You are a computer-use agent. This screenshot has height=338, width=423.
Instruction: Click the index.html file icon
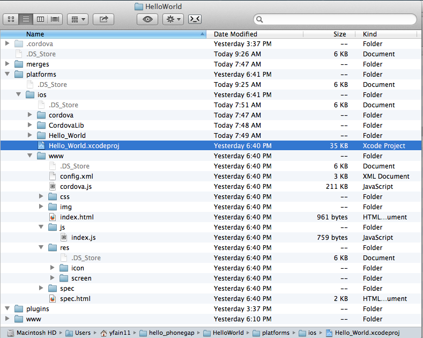pyautogui.click(x=53, y=217)
